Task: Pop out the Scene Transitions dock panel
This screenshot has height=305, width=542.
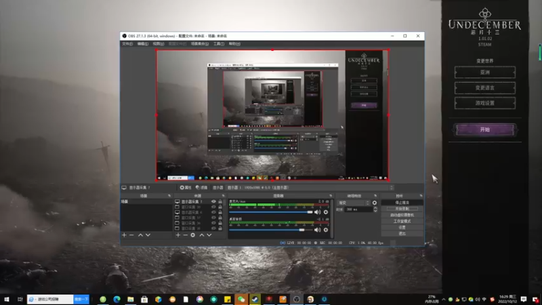Action: point(375,196)
